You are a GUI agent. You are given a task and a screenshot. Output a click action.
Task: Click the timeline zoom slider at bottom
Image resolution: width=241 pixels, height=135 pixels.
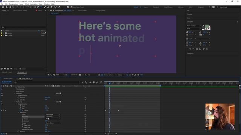coord(108,134)
